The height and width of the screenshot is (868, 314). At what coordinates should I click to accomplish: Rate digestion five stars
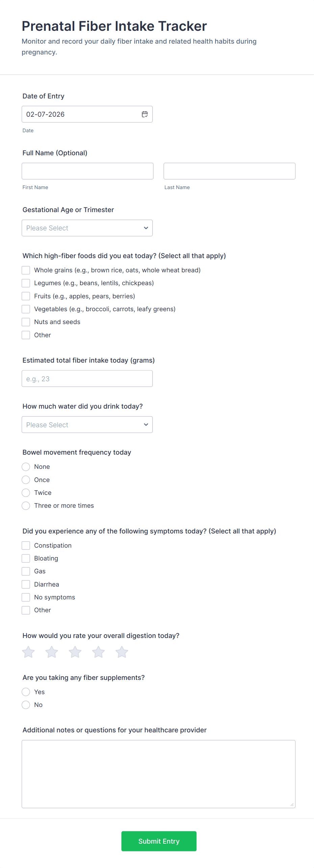point(122,652)
